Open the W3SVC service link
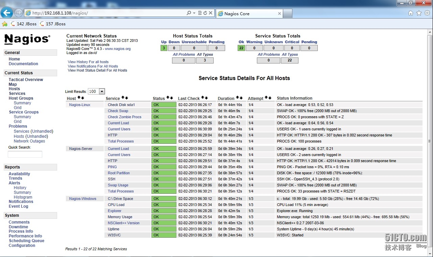The width and height of the screenshot is (433, 257). 114,235
